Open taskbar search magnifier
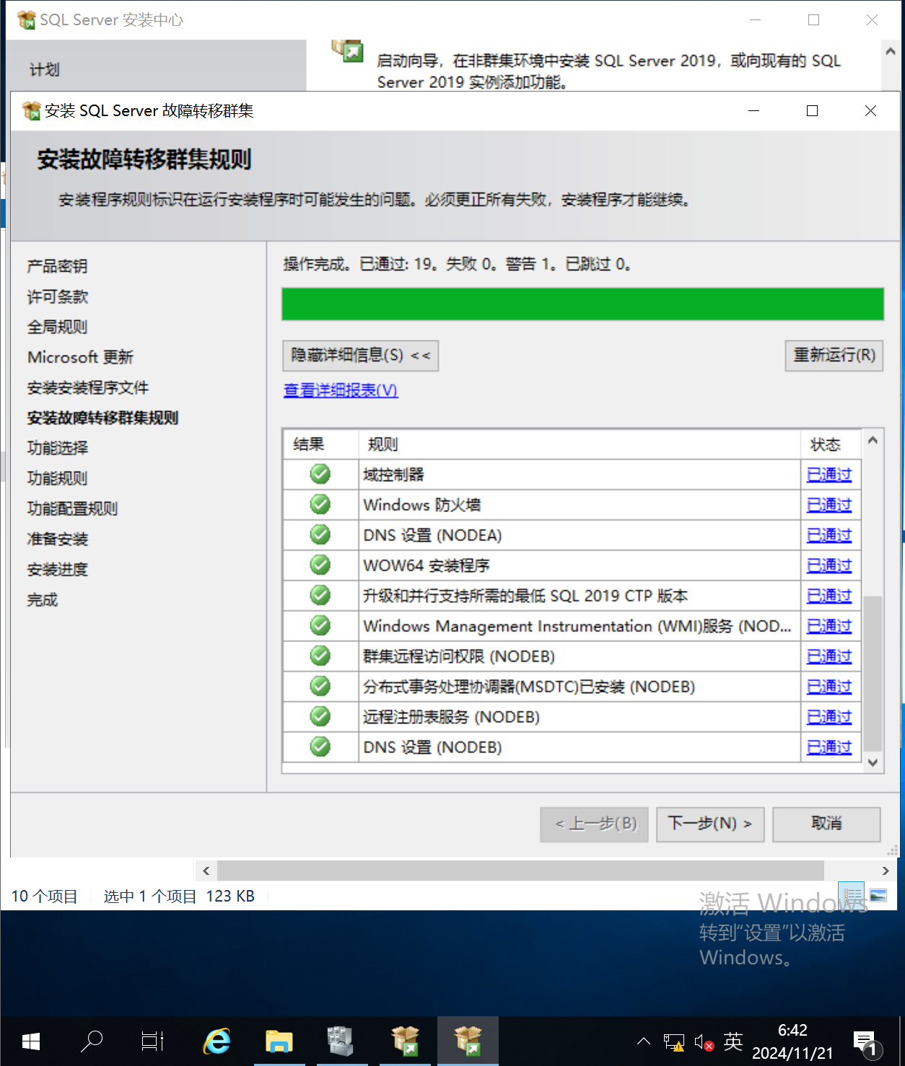This screenshot has width=905, height=1066. 92,1041
